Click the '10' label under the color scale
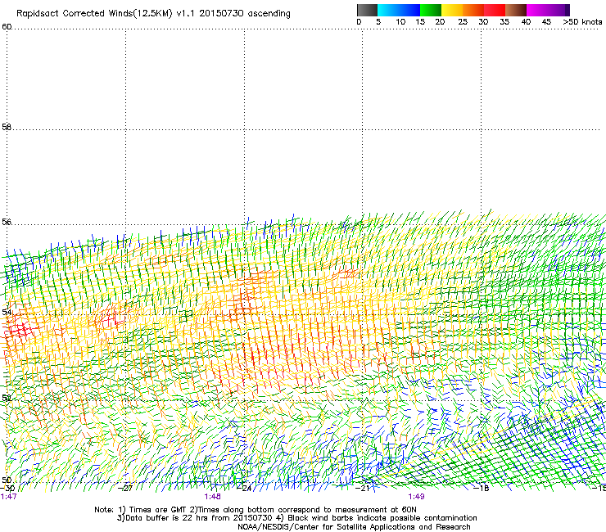This screenshot has width=606, height=532. coord(400,21)
